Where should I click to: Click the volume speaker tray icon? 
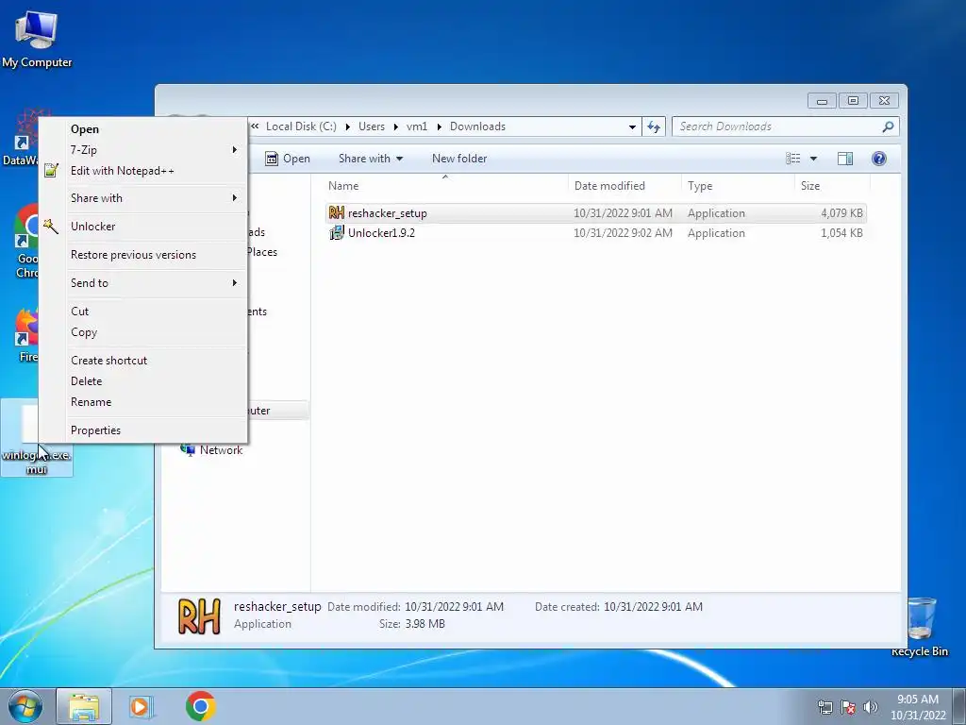pos(871,707)
